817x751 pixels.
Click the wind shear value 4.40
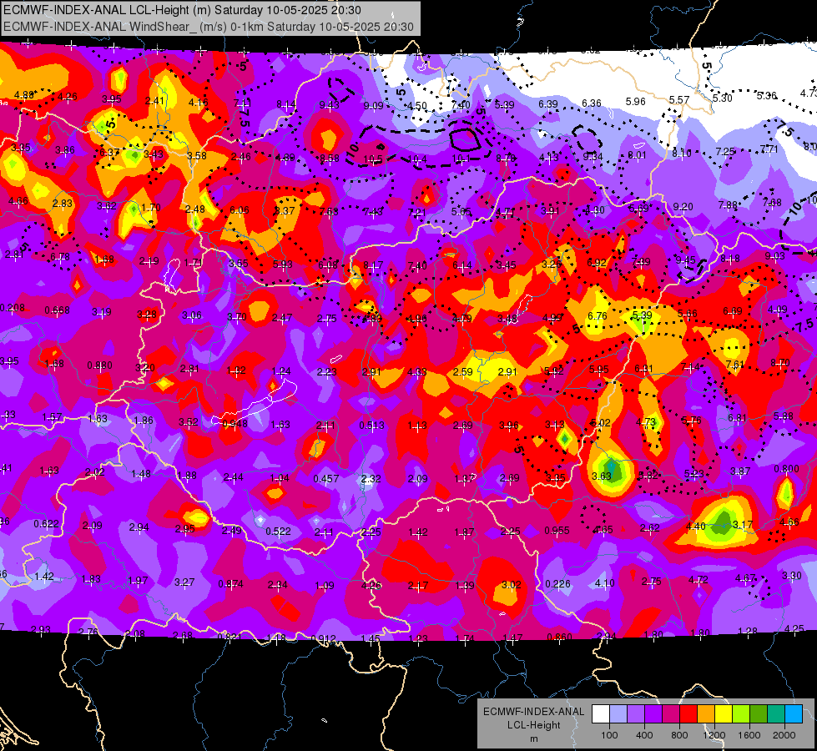(x=697, y=527)
